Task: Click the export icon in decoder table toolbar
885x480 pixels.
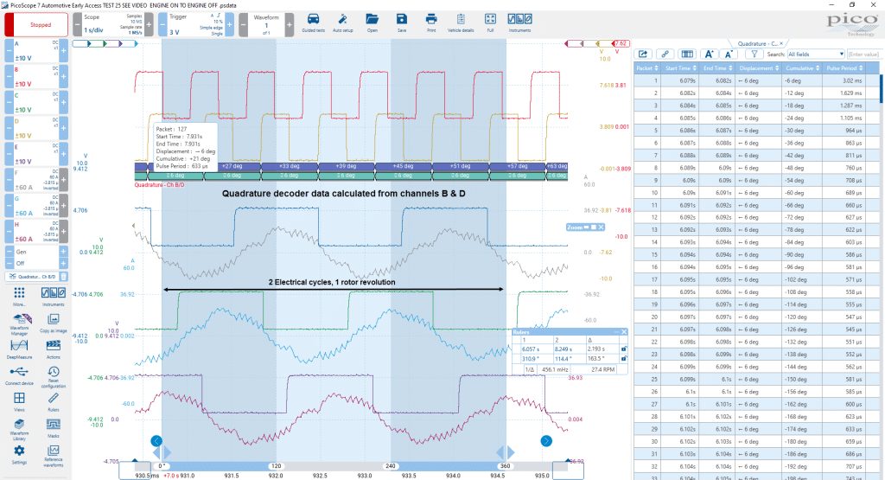Action: [x=643, y=54]
